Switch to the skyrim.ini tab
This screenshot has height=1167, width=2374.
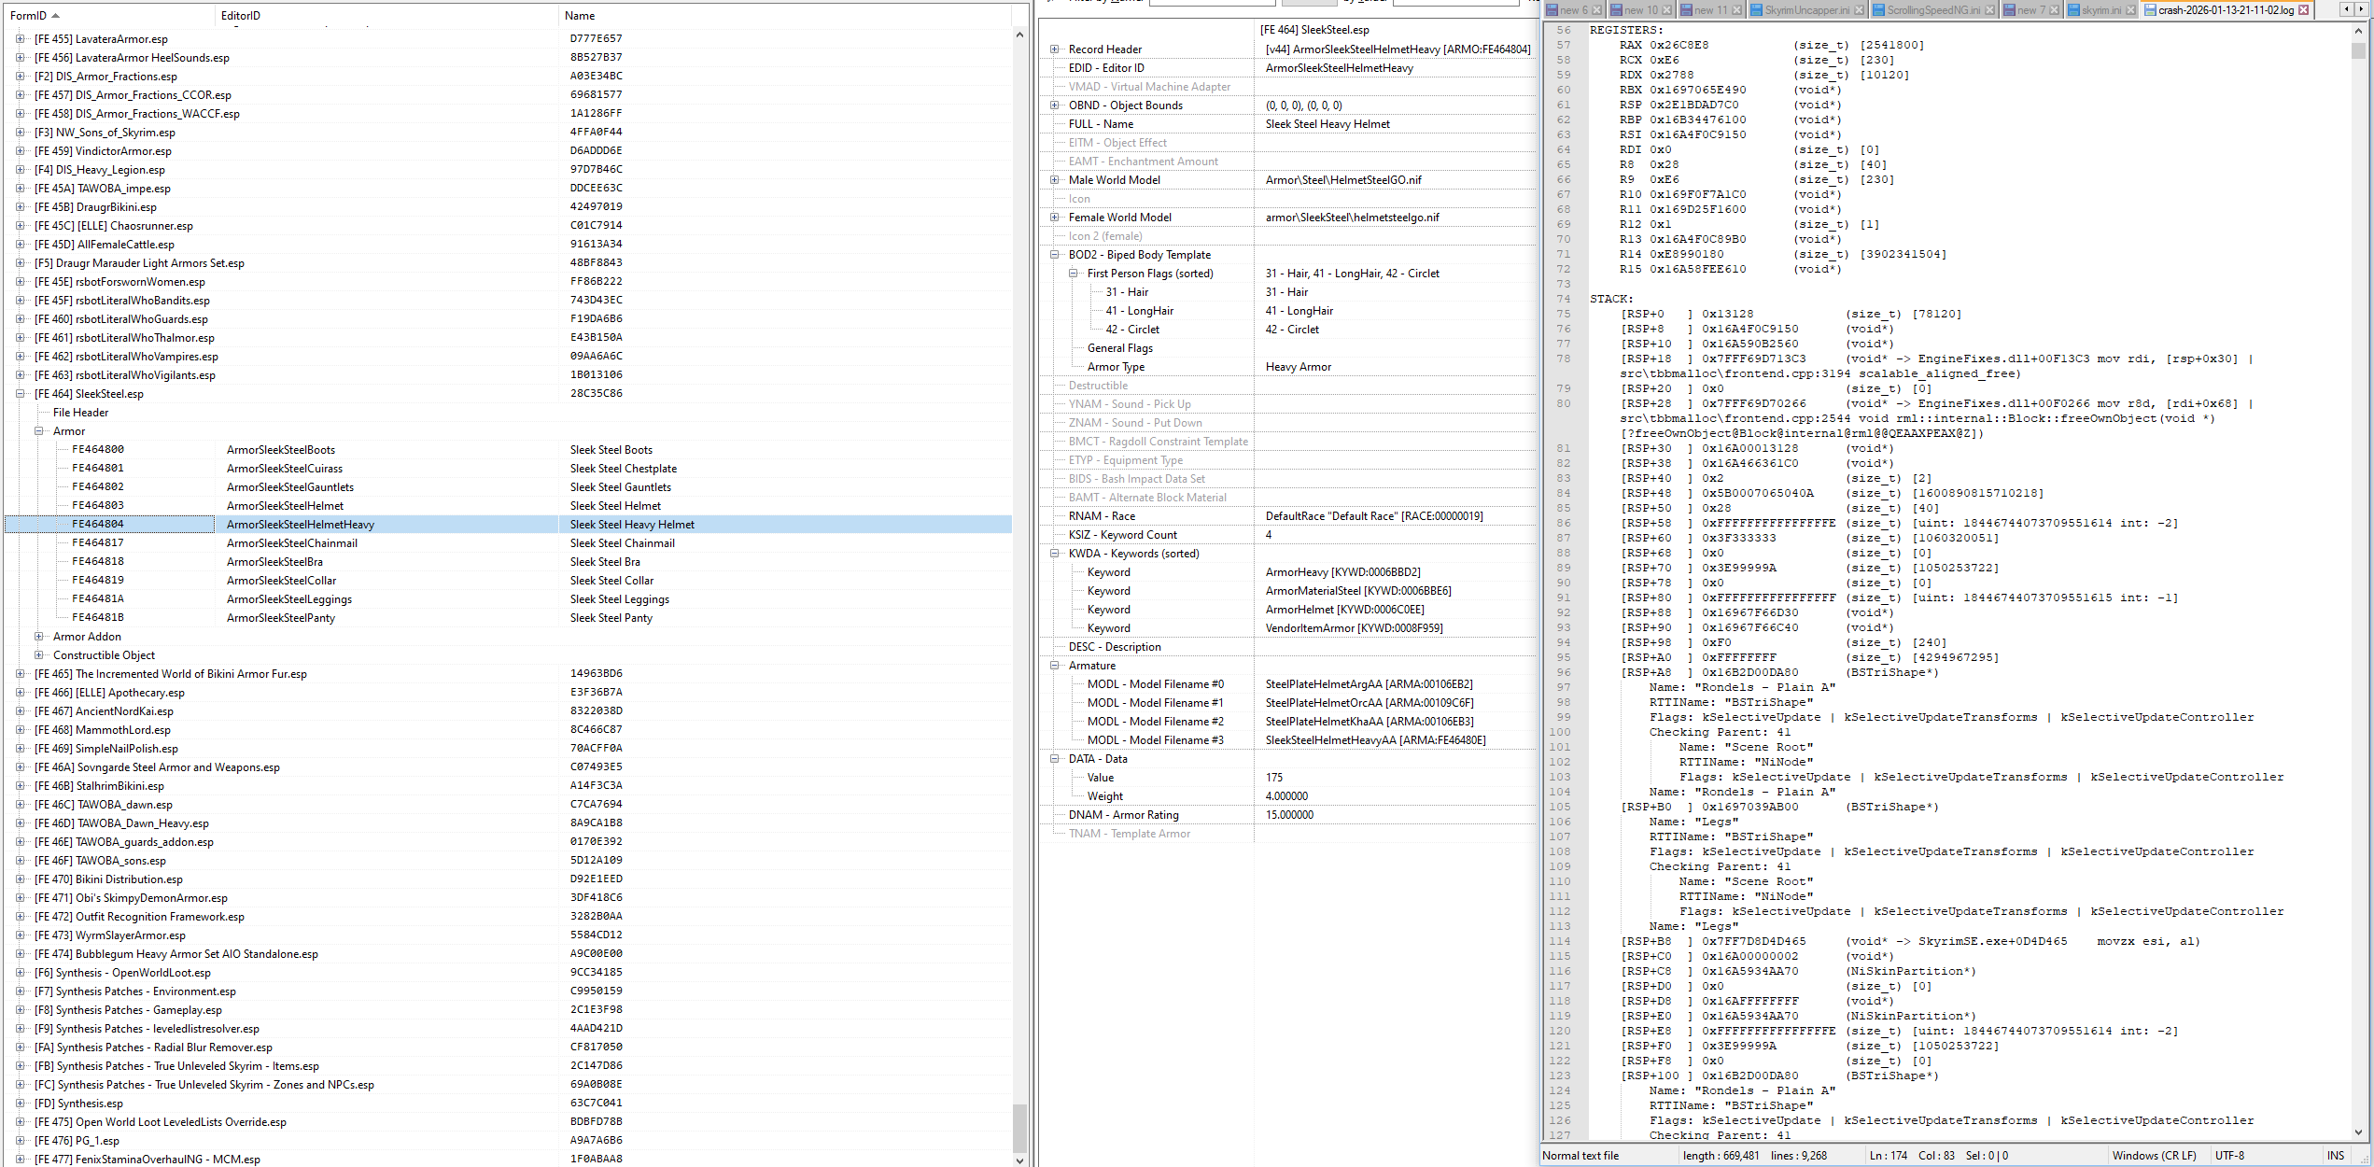click(x=2100, y=10)
